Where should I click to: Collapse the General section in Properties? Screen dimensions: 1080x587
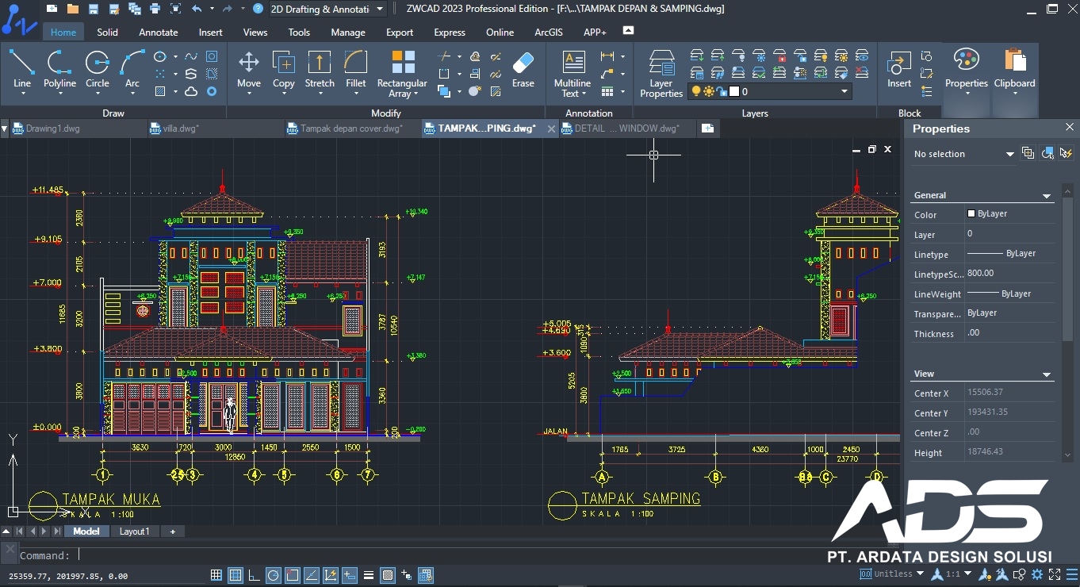click(x=1047, y=195)
